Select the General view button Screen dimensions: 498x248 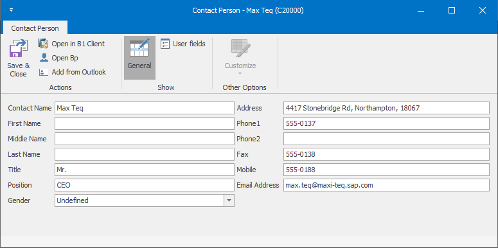click(139, 57)
